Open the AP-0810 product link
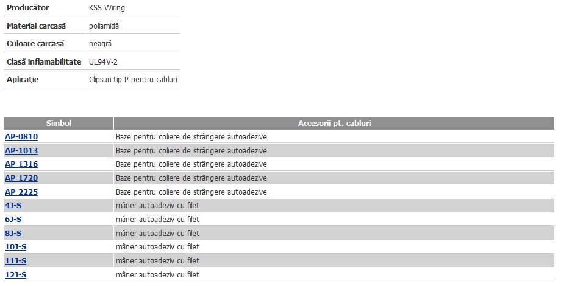The width and height of the screenshot is (561, 286). 21,137
